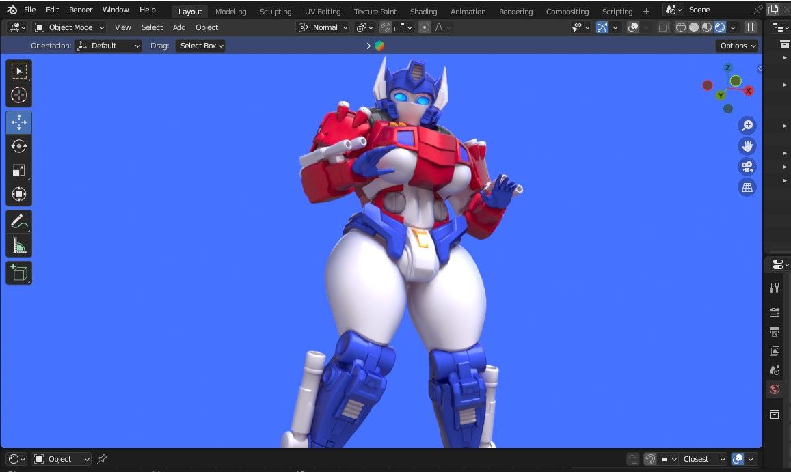Open the Edit menu

[x=52, y=10]
